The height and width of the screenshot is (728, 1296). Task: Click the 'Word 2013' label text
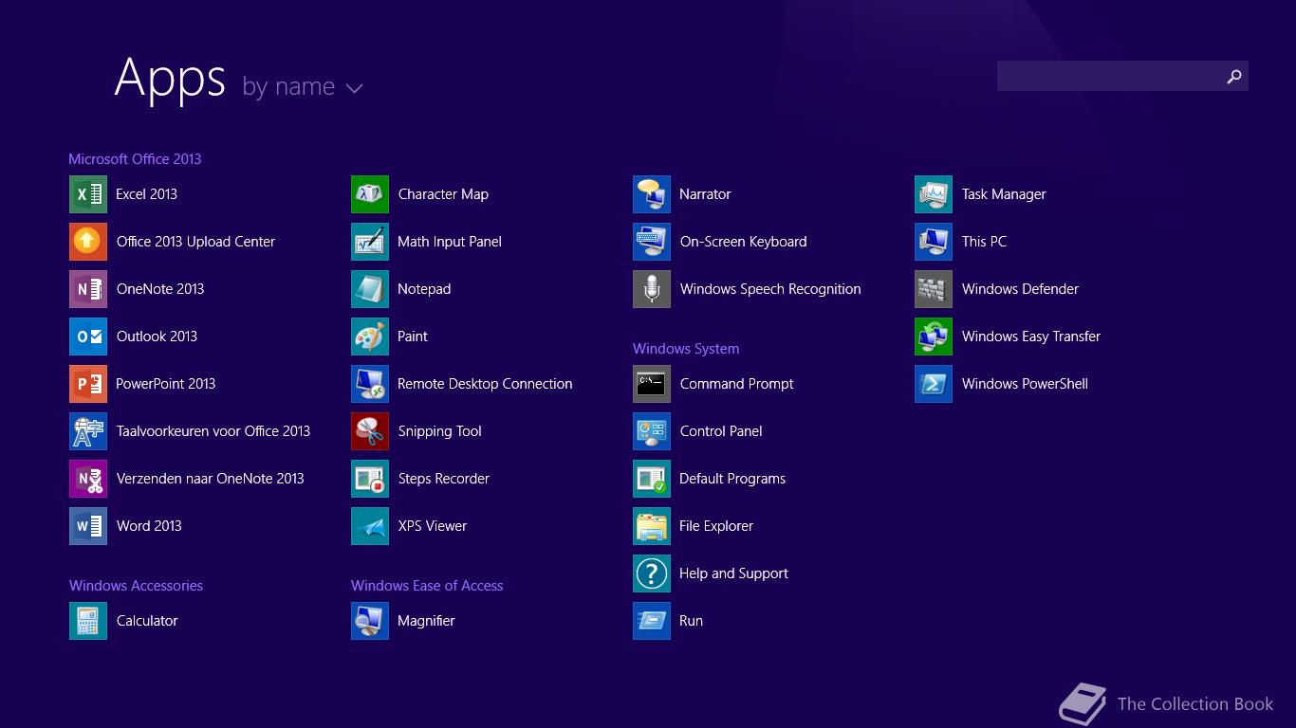(x=149, y=526)
